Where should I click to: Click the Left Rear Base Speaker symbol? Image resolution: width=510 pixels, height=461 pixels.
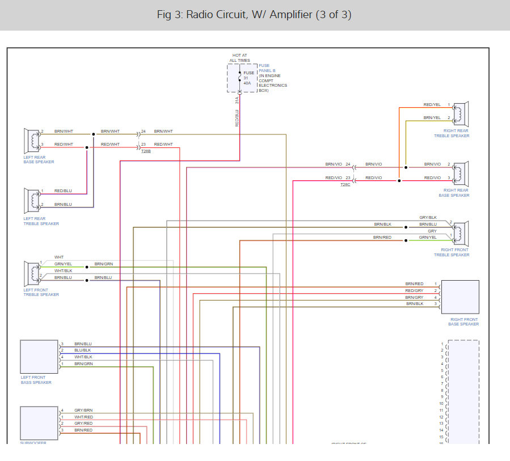[x=32, y=141]
